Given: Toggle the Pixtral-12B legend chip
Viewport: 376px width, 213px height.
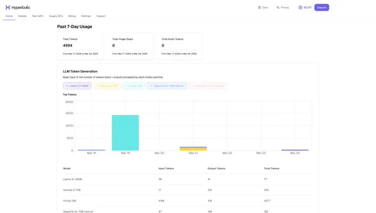Looking at the screenshot, I should [x=134, y=86].
